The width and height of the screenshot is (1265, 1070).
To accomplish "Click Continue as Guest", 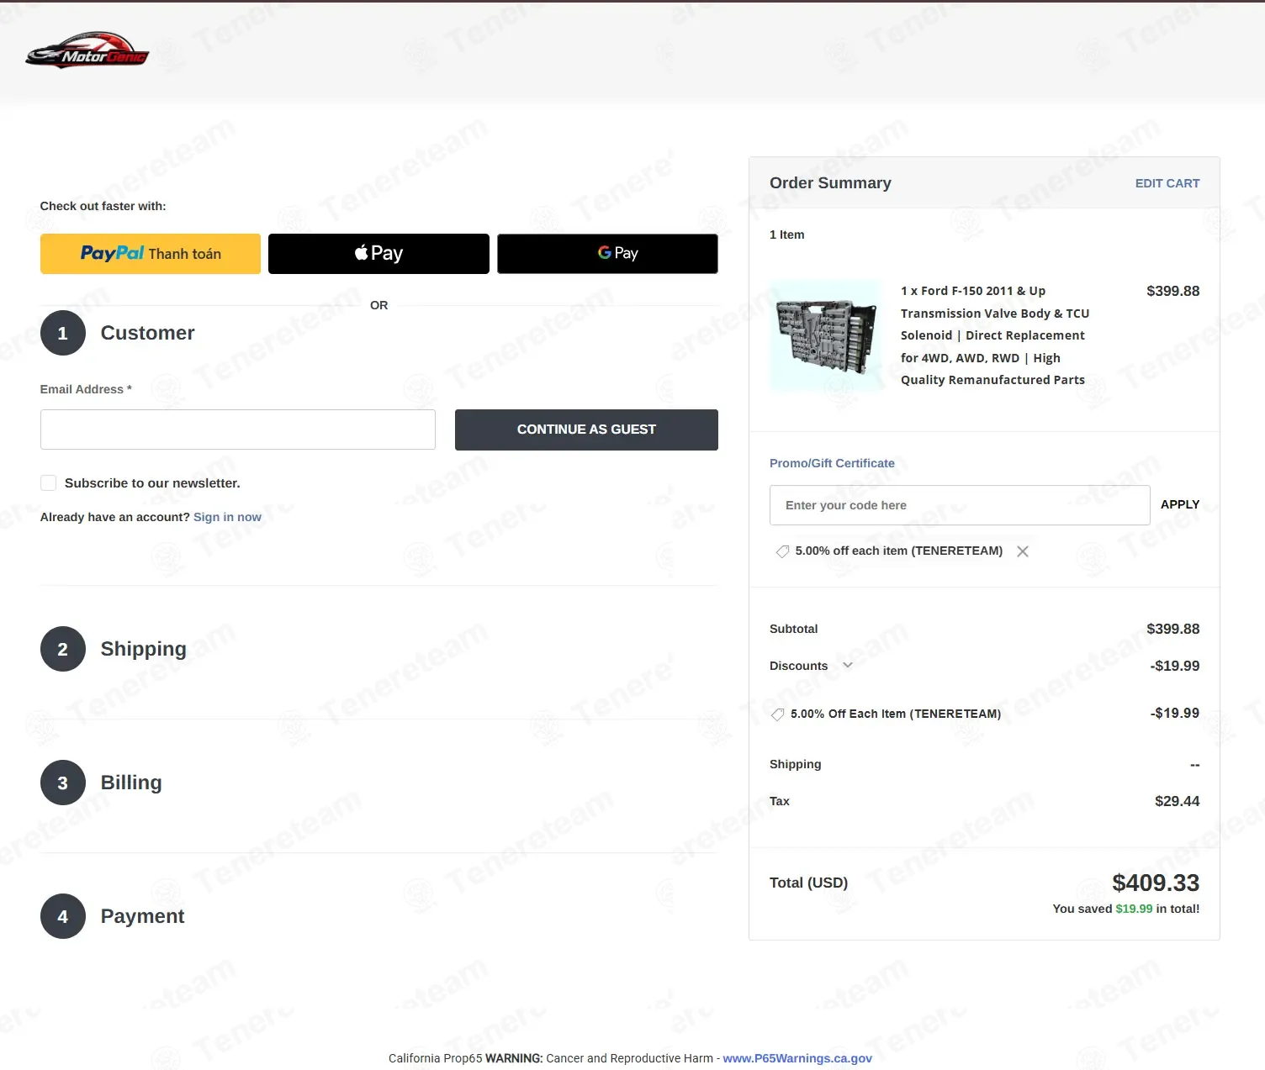I will coord(586,430).
